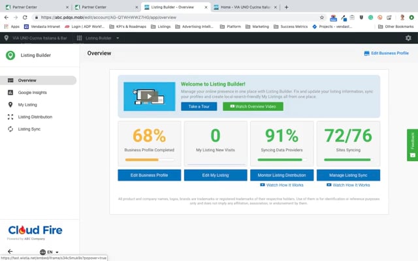Click Watch Overview Video button

(x=253, y=106)
